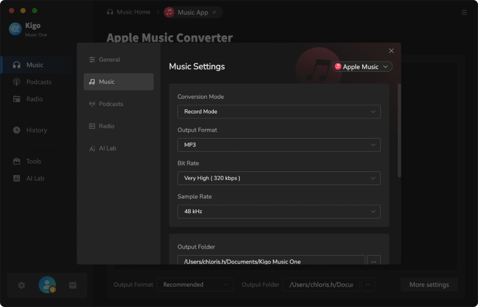Browse output folder with dialog's ellipsis button
This screenshot has height=307, width=478.
tap(373, 260)
